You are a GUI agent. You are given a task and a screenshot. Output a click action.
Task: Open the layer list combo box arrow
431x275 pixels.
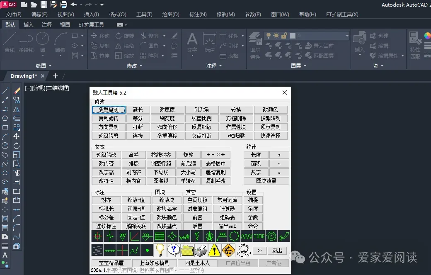point(347,36)
